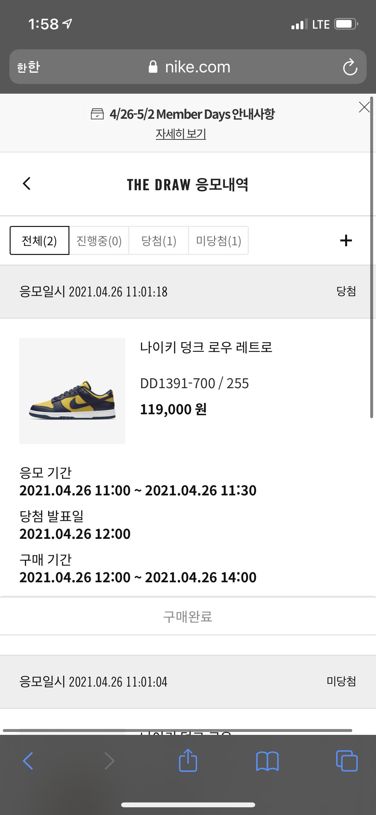Select the 전체(2) tab
This screenshot has height=815, width=376.
click(39, 240)
